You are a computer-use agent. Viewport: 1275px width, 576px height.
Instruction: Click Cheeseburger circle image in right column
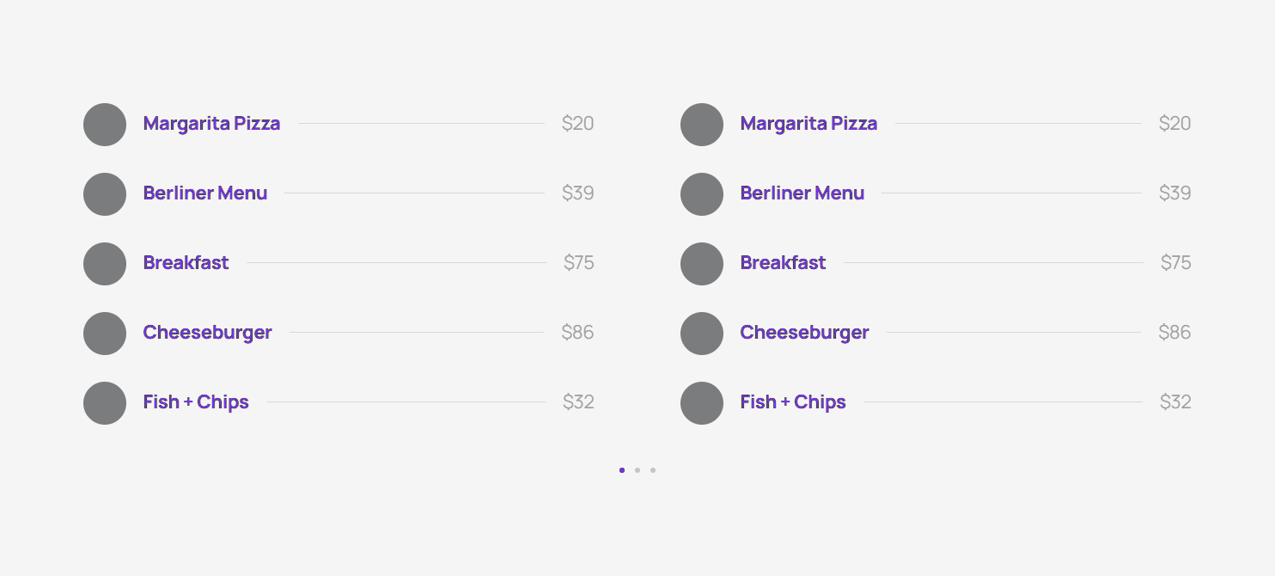pos(702,334)
